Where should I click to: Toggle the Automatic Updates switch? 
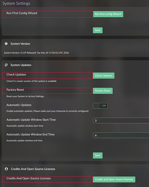[x=100, y=106]
